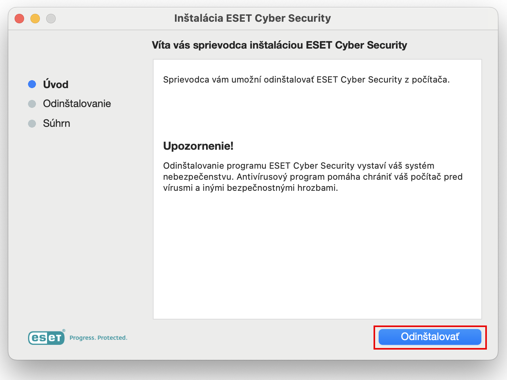Click the Sprievodca vám umožní odinštalovať sentence

[x=306, y=80]
